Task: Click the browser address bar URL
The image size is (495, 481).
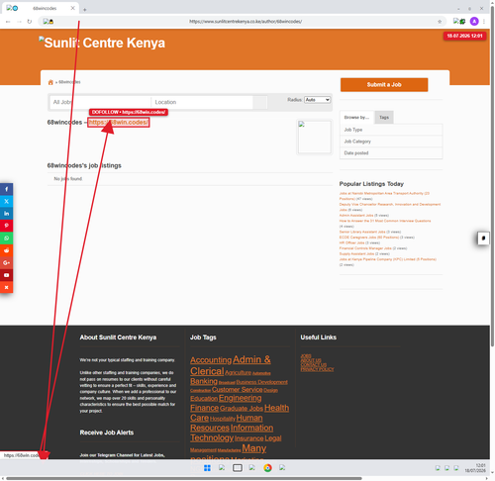Action: tap(246, 22)
